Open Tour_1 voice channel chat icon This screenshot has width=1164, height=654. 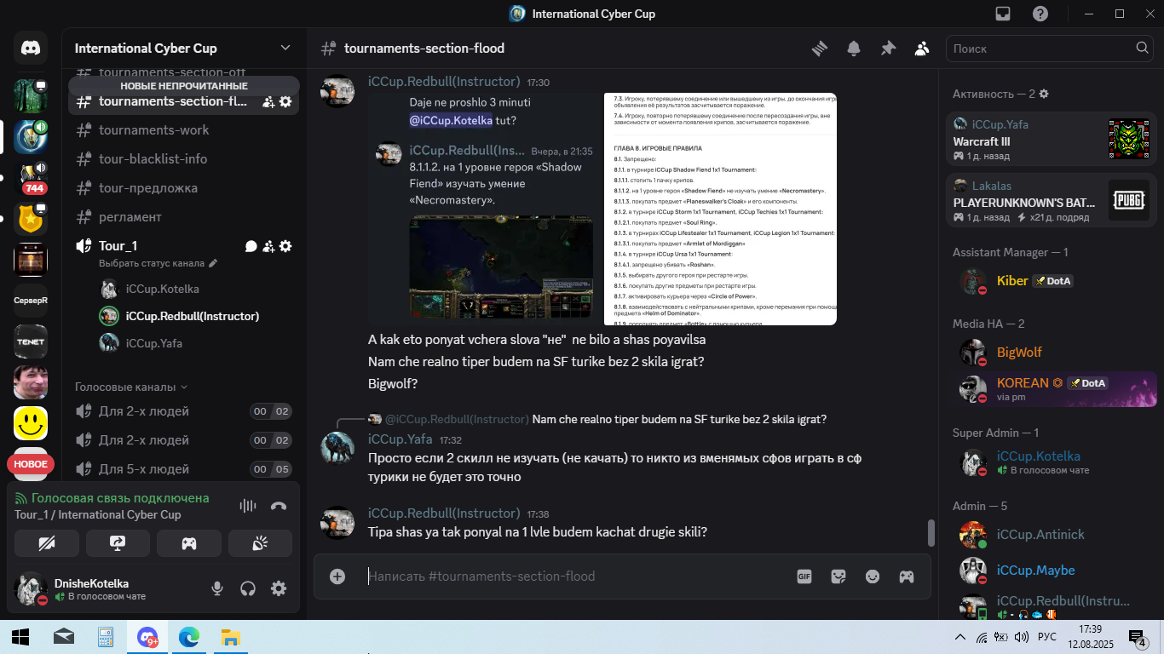click(x=251, y=246)
